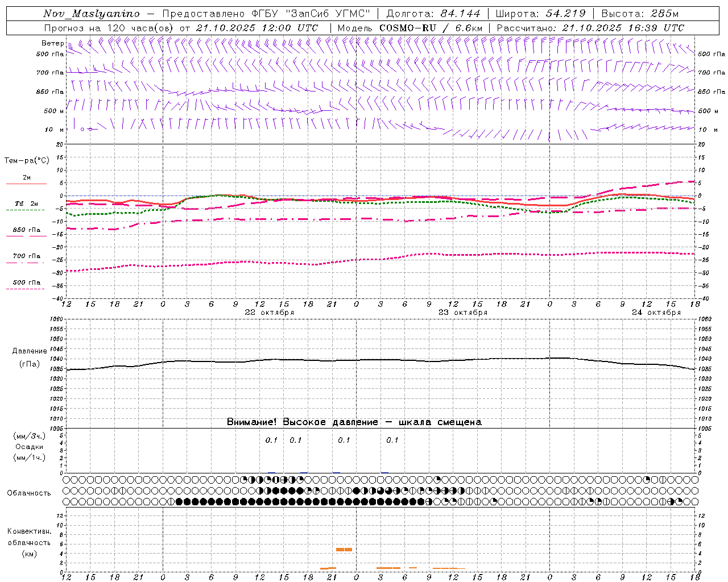Screen dimensions: 728x582
Task: Click the Ветер panel label
Action: click(52, 43)
